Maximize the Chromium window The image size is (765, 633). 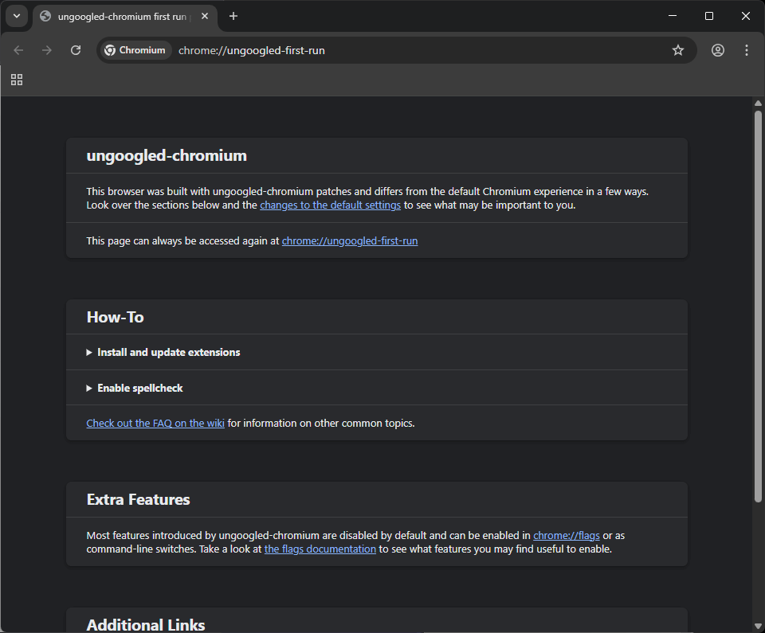coord(709,16)
